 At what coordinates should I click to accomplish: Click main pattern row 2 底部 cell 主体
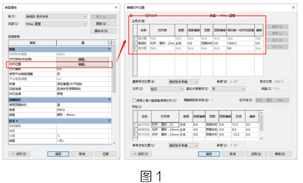(181, 44)
